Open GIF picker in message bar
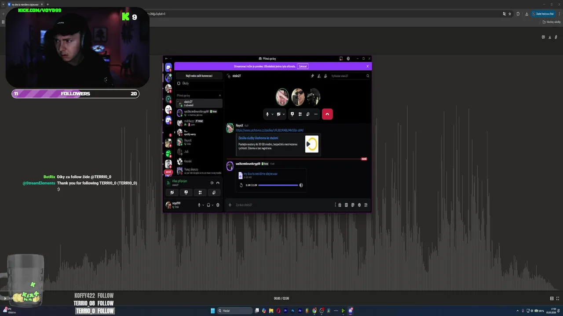The height and width of the screenshot is (316, 563). pyautogui.click(x=346, y=205)
